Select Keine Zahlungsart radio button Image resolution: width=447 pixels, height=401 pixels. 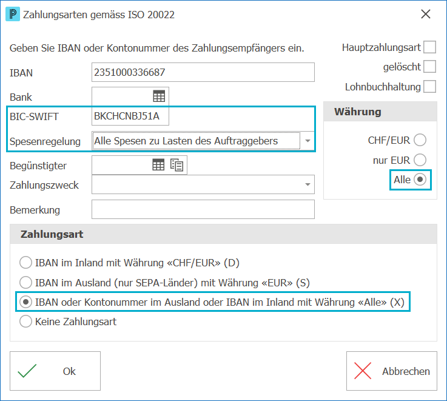(x=25, y=322)
